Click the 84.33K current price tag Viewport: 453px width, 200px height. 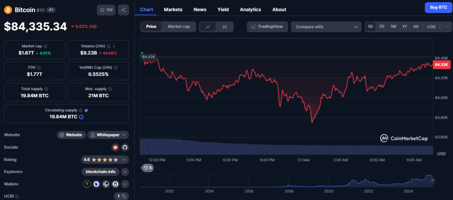[441, 65]
